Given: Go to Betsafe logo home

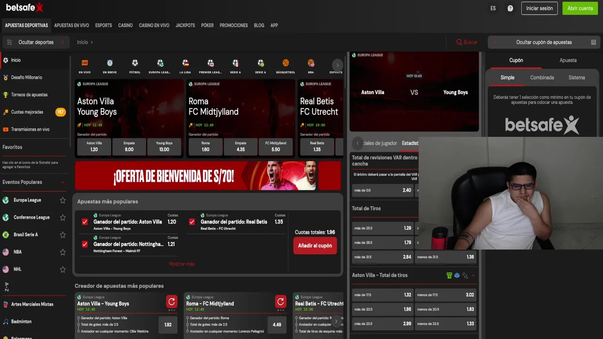Looking at the screenshot, I should 24,8.
